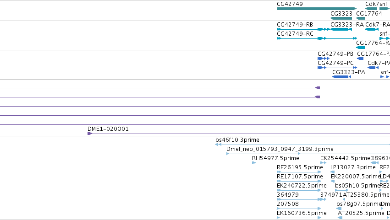This screenshot has height=220, width=390.
Task: Select transcript label CG3323-RA
Action: pos(347,25)
